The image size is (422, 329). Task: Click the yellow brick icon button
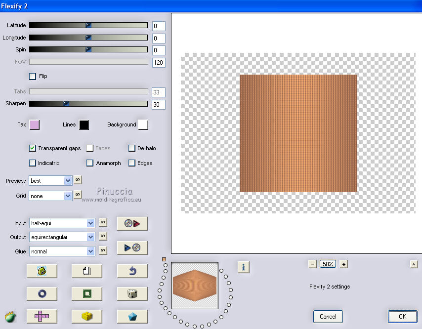86,316
